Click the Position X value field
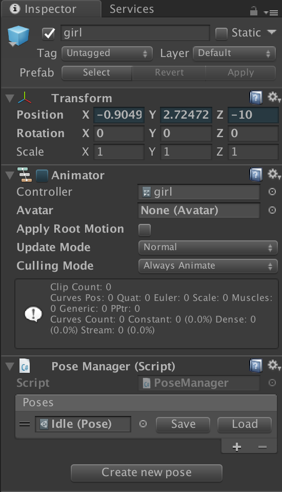Image resolution: width=282 pixels, height=492 pixels. pos(119,115)
